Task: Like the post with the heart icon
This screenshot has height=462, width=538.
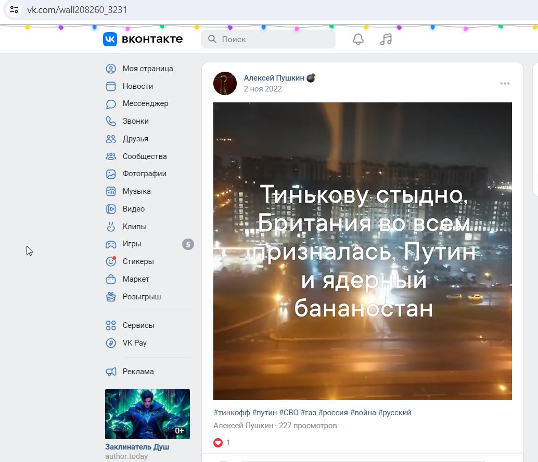Action: pos(218,443)
